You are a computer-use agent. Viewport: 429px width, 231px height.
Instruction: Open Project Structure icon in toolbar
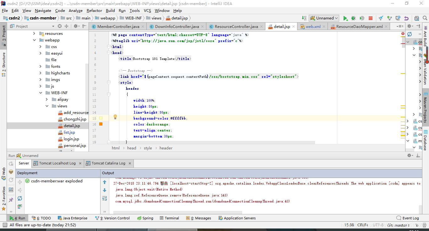point(416,18)
